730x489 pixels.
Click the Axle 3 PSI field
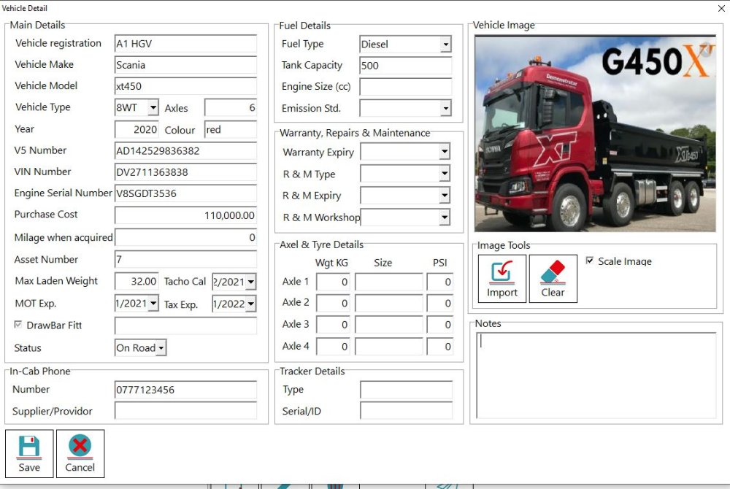[440, 325]
